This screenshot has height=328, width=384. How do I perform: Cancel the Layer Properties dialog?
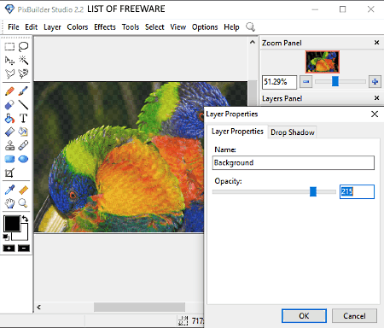[354, 316]
